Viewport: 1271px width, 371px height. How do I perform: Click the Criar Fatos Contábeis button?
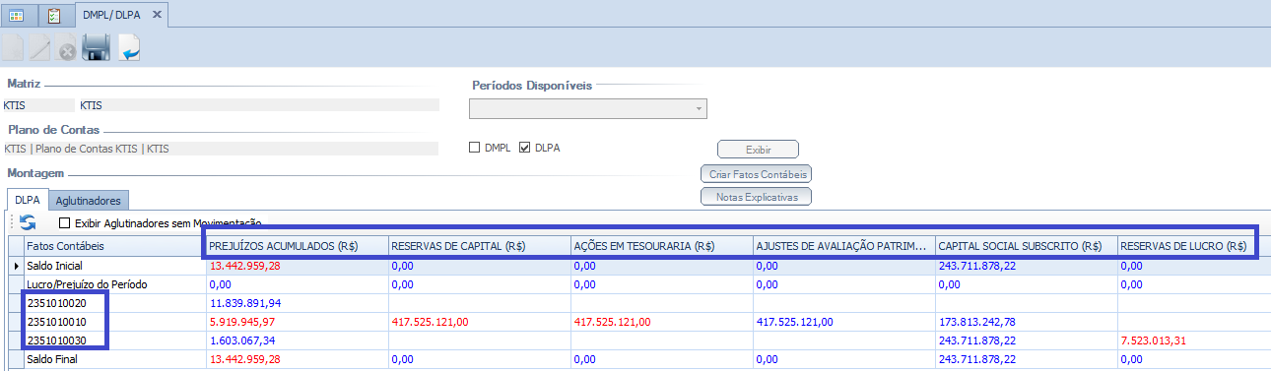758,173
